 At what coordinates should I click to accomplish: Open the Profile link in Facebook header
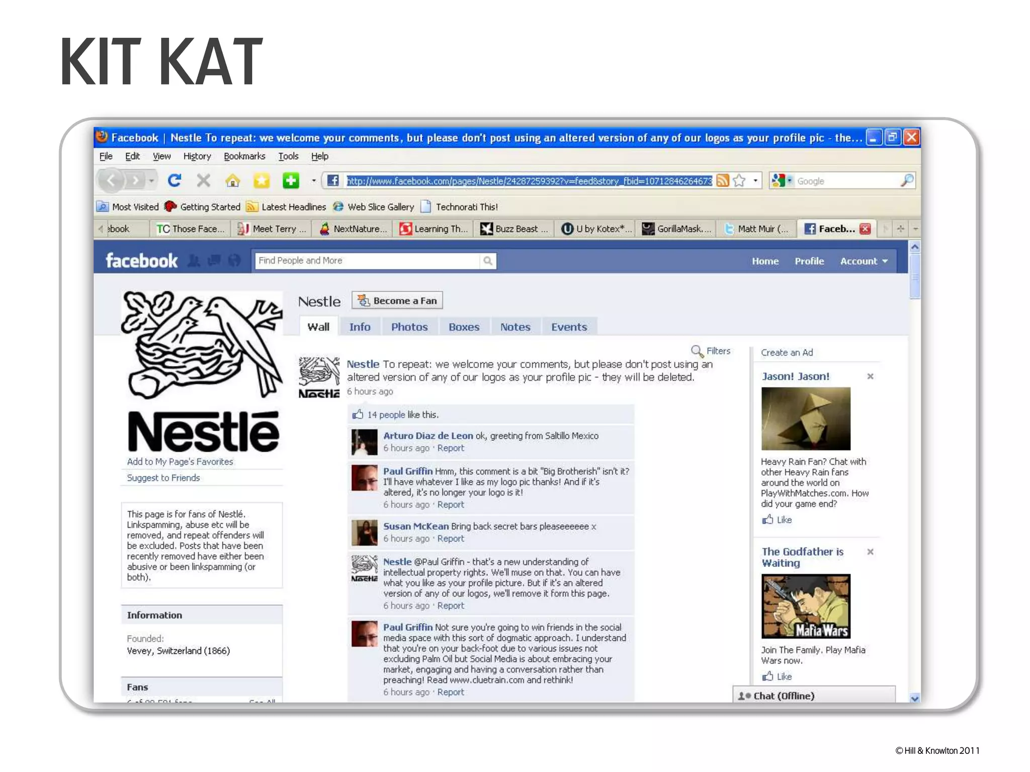[809, 261]
